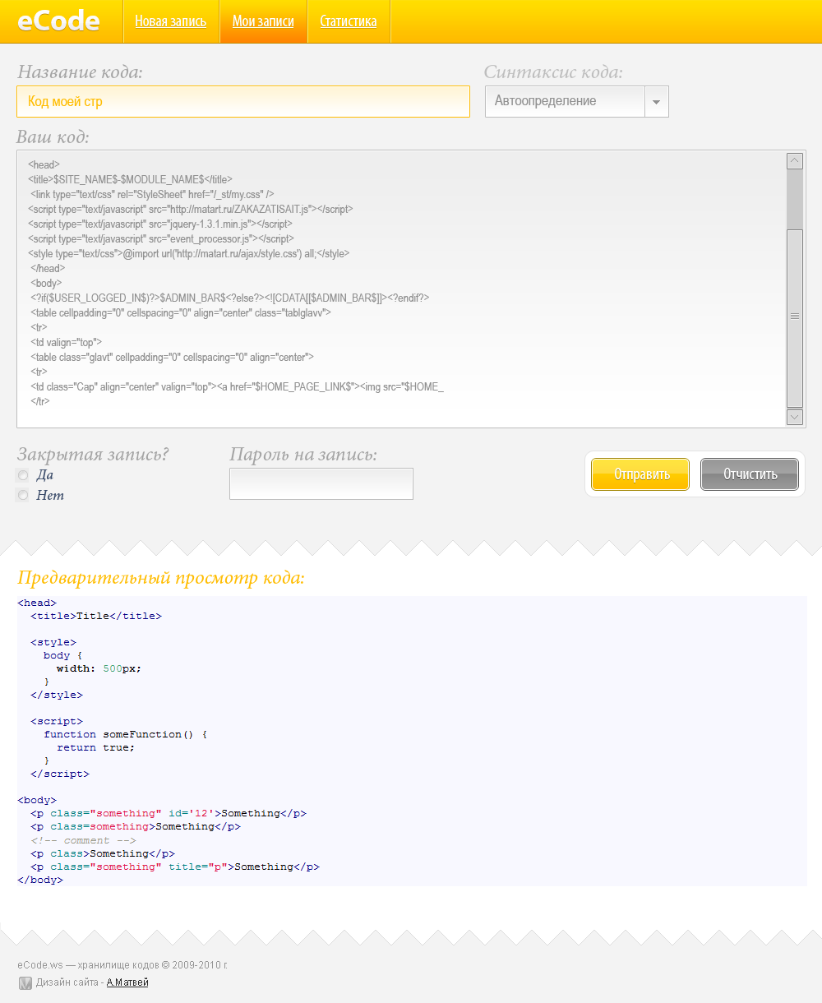The width and height of the screenshot is (822, 1003).
Task: Click the code area scroll down arrow
Action: (x=794, y=417)
